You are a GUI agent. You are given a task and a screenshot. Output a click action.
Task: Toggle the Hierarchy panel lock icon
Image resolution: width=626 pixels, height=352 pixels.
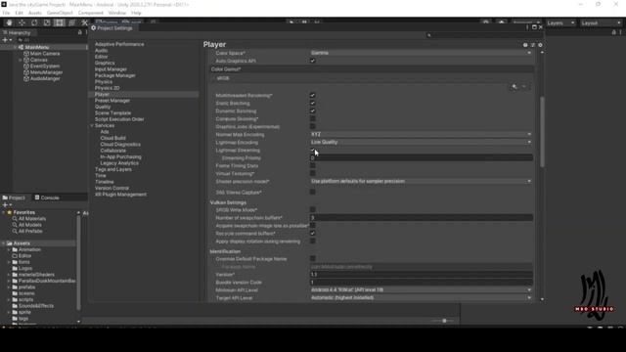click(79, 32)
